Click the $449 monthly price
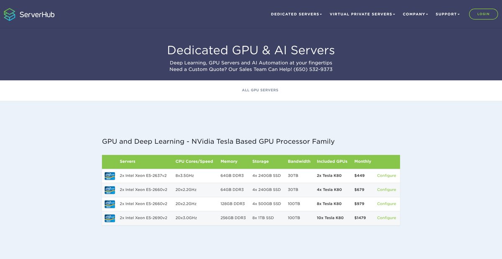This screenshot has width=502, height=259. click(359, 176)
